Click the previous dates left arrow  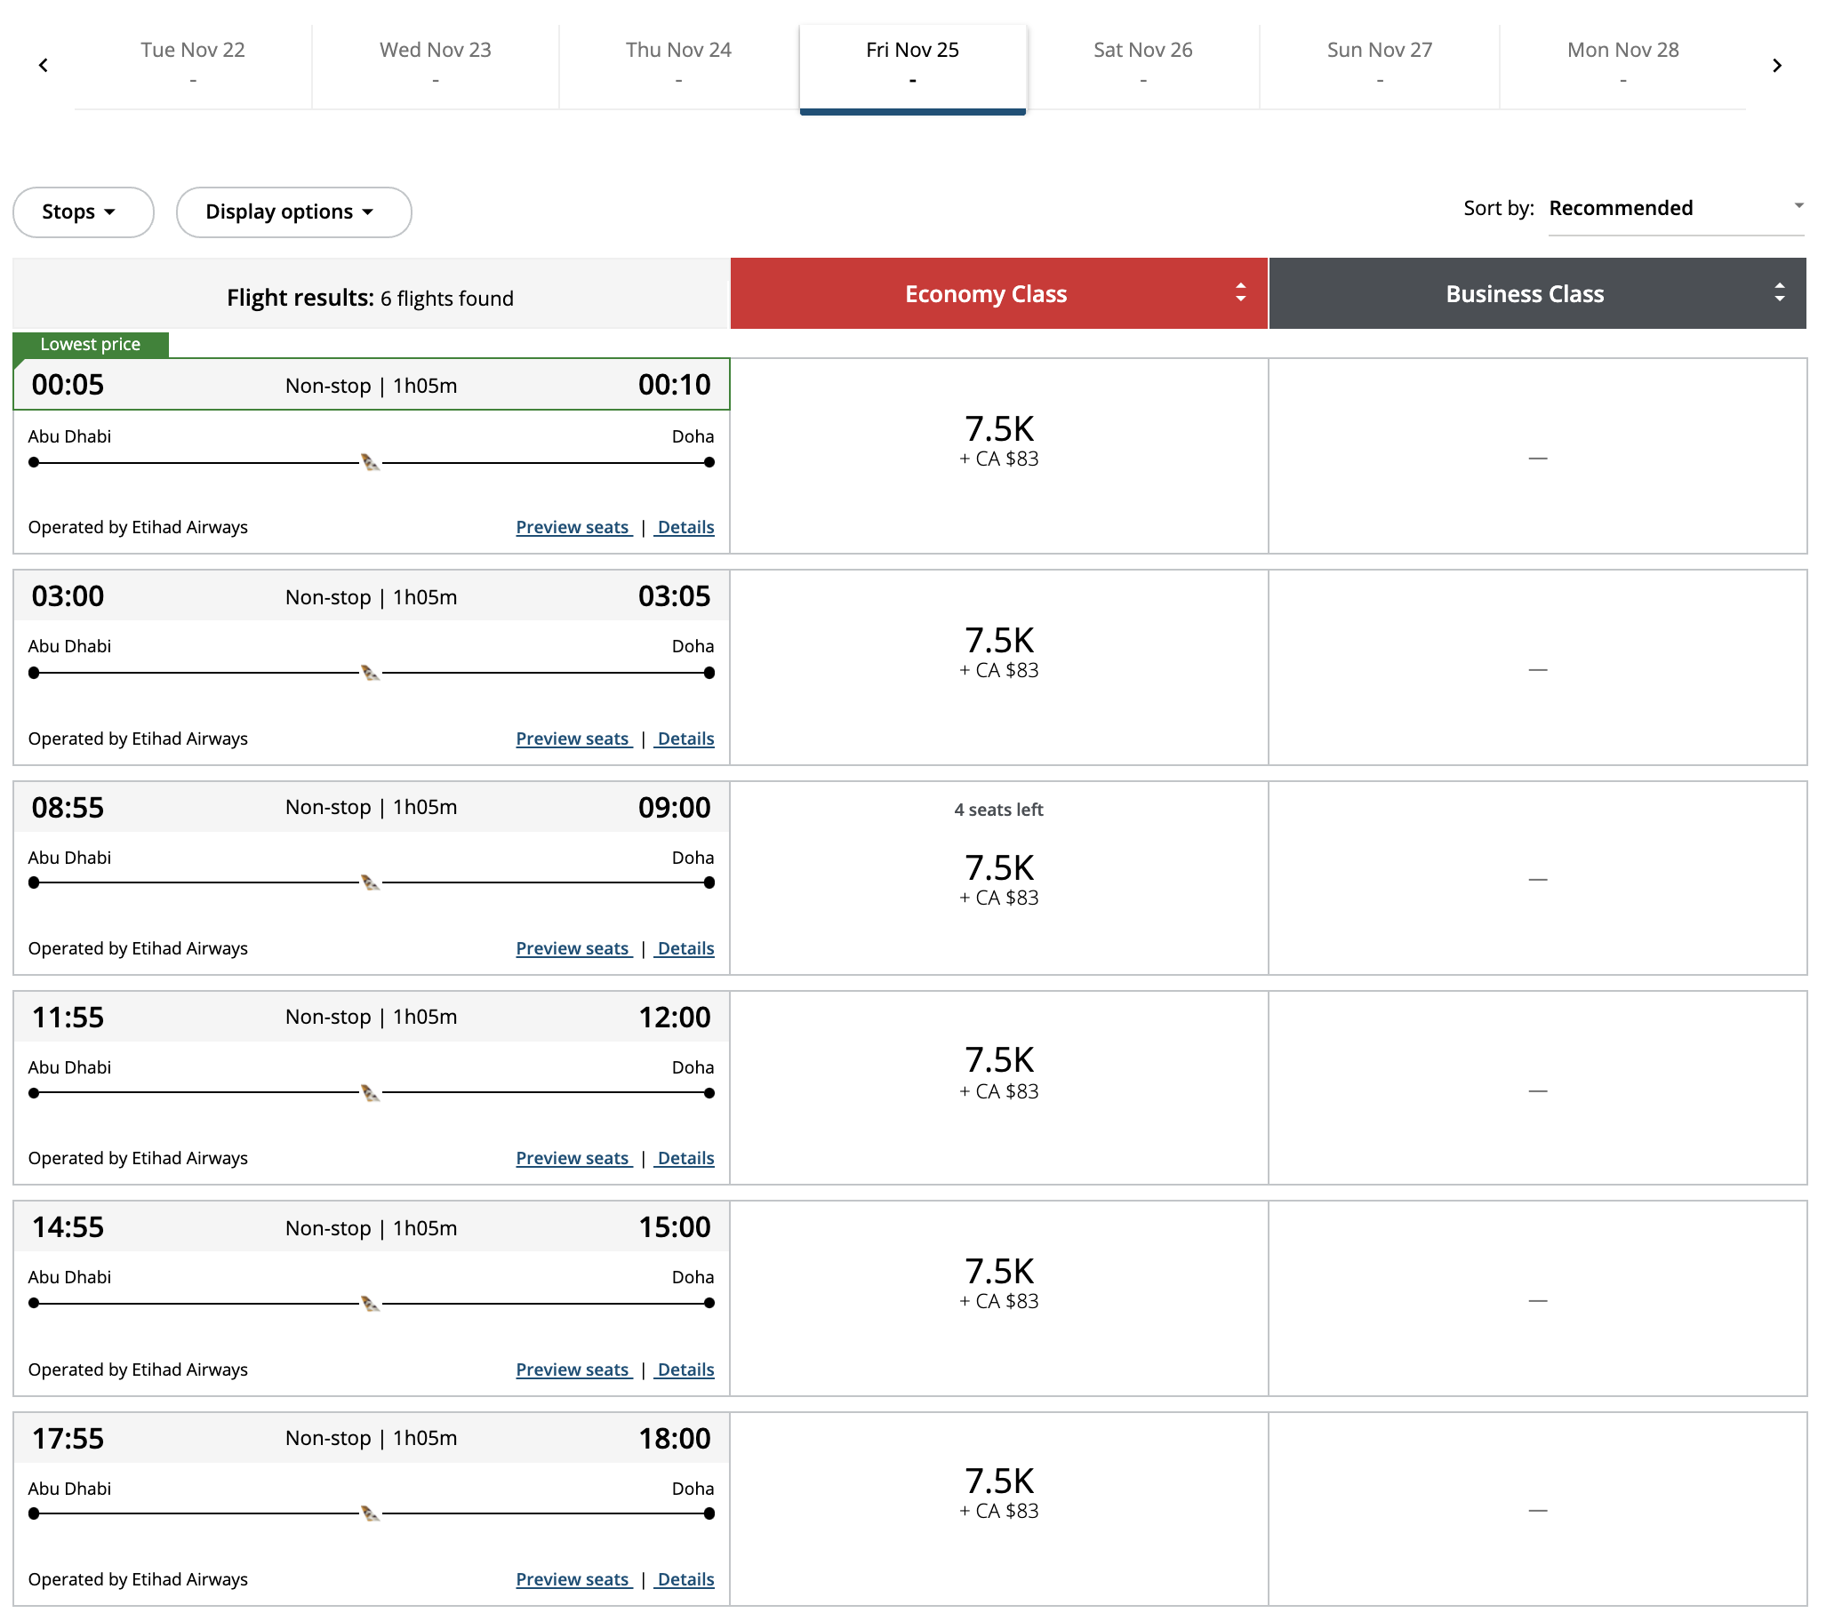pyautogui.click(x=43, y=65)
